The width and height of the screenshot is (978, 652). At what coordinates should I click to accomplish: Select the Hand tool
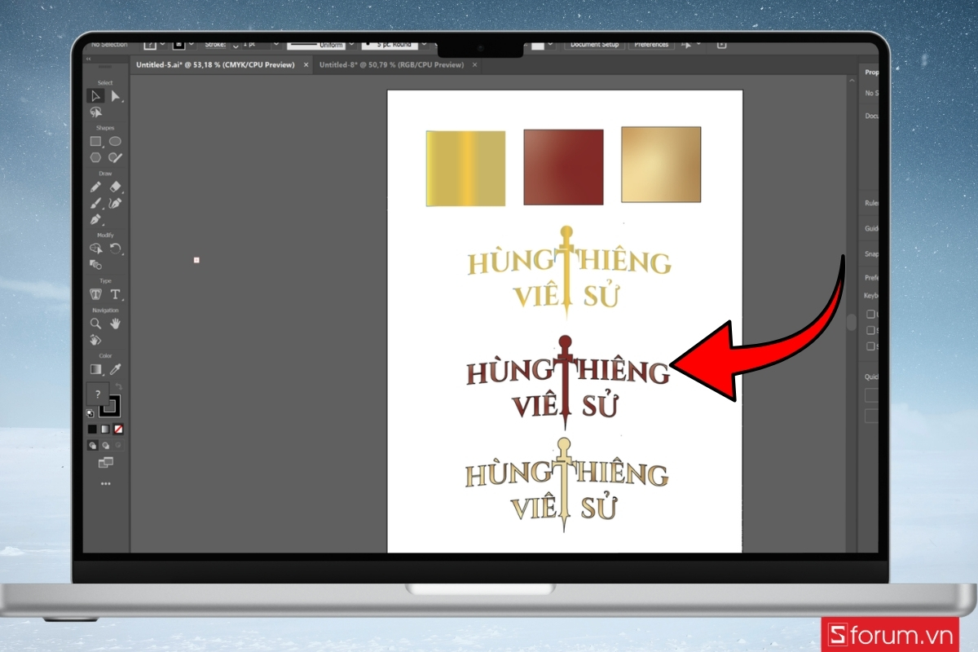point(116,324)
